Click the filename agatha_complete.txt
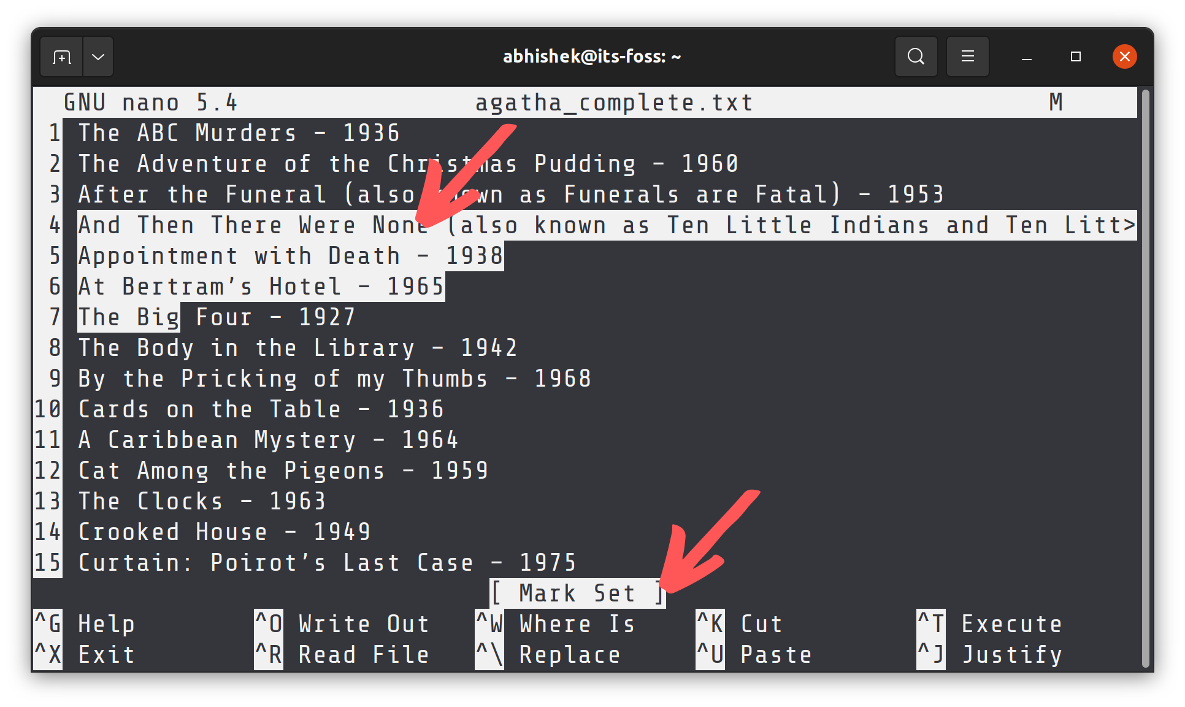 tap(615, 102)
